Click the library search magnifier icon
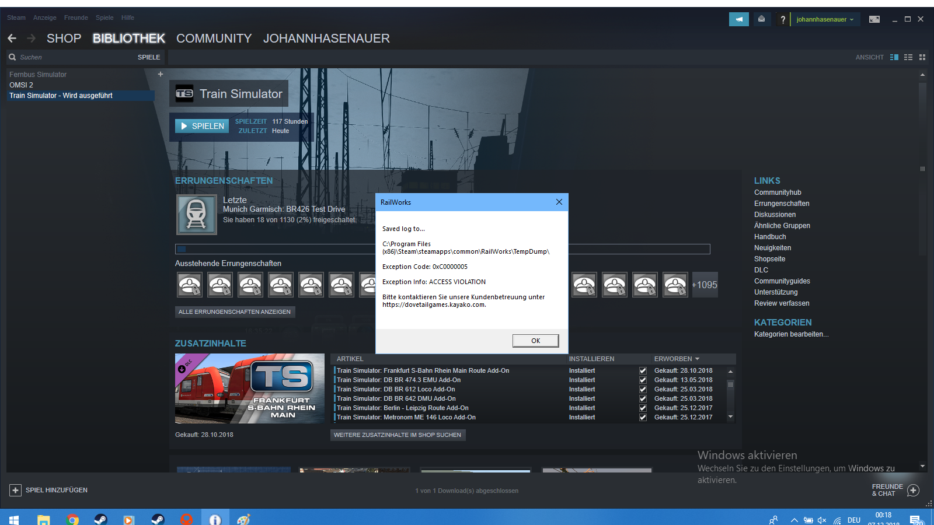Screen dimensions: 934x525 coord(12,57)
